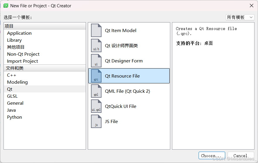This screenshot has height=163, width=258.
Task: Select the General category
Action: coord(45,103)
